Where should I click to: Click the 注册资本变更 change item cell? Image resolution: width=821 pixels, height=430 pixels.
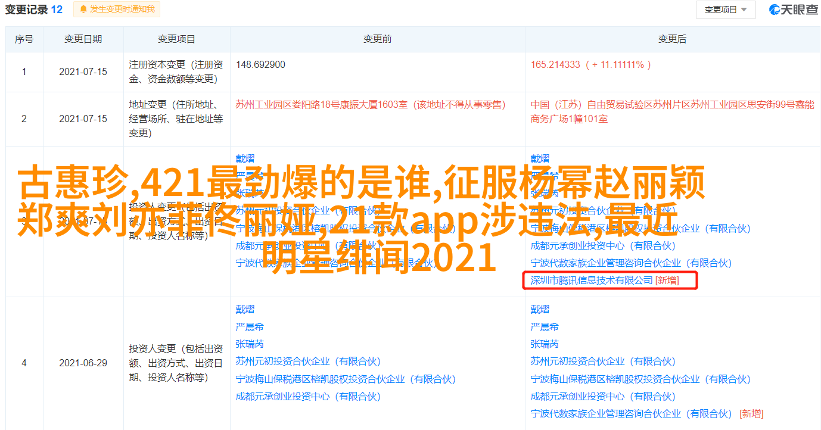[177, 71]
